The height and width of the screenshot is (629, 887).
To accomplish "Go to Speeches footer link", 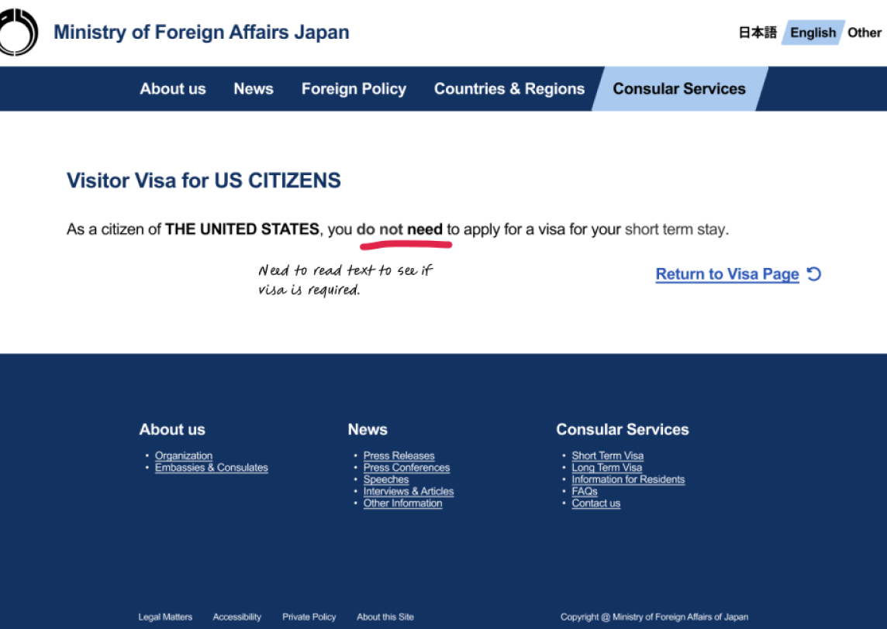I will click(x=386, y=479).
